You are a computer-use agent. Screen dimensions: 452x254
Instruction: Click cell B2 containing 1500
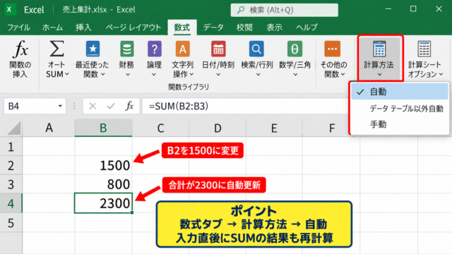click(103, 165)
